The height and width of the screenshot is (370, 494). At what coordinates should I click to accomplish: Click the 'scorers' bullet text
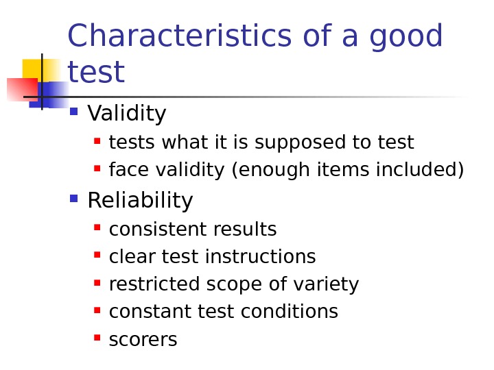click(x=143, y=340)
